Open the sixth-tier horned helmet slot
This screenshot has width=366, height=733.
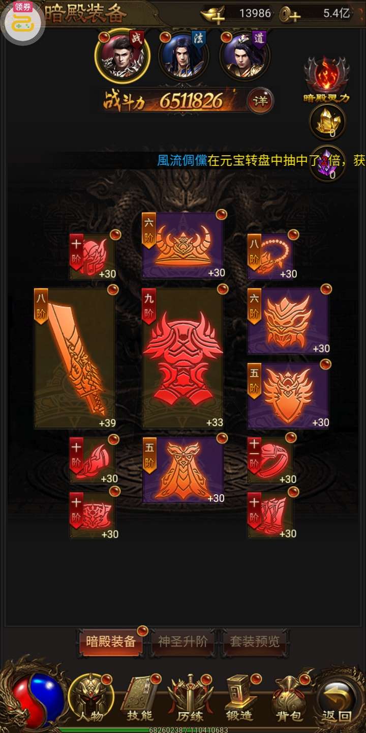tap(183, 246)
